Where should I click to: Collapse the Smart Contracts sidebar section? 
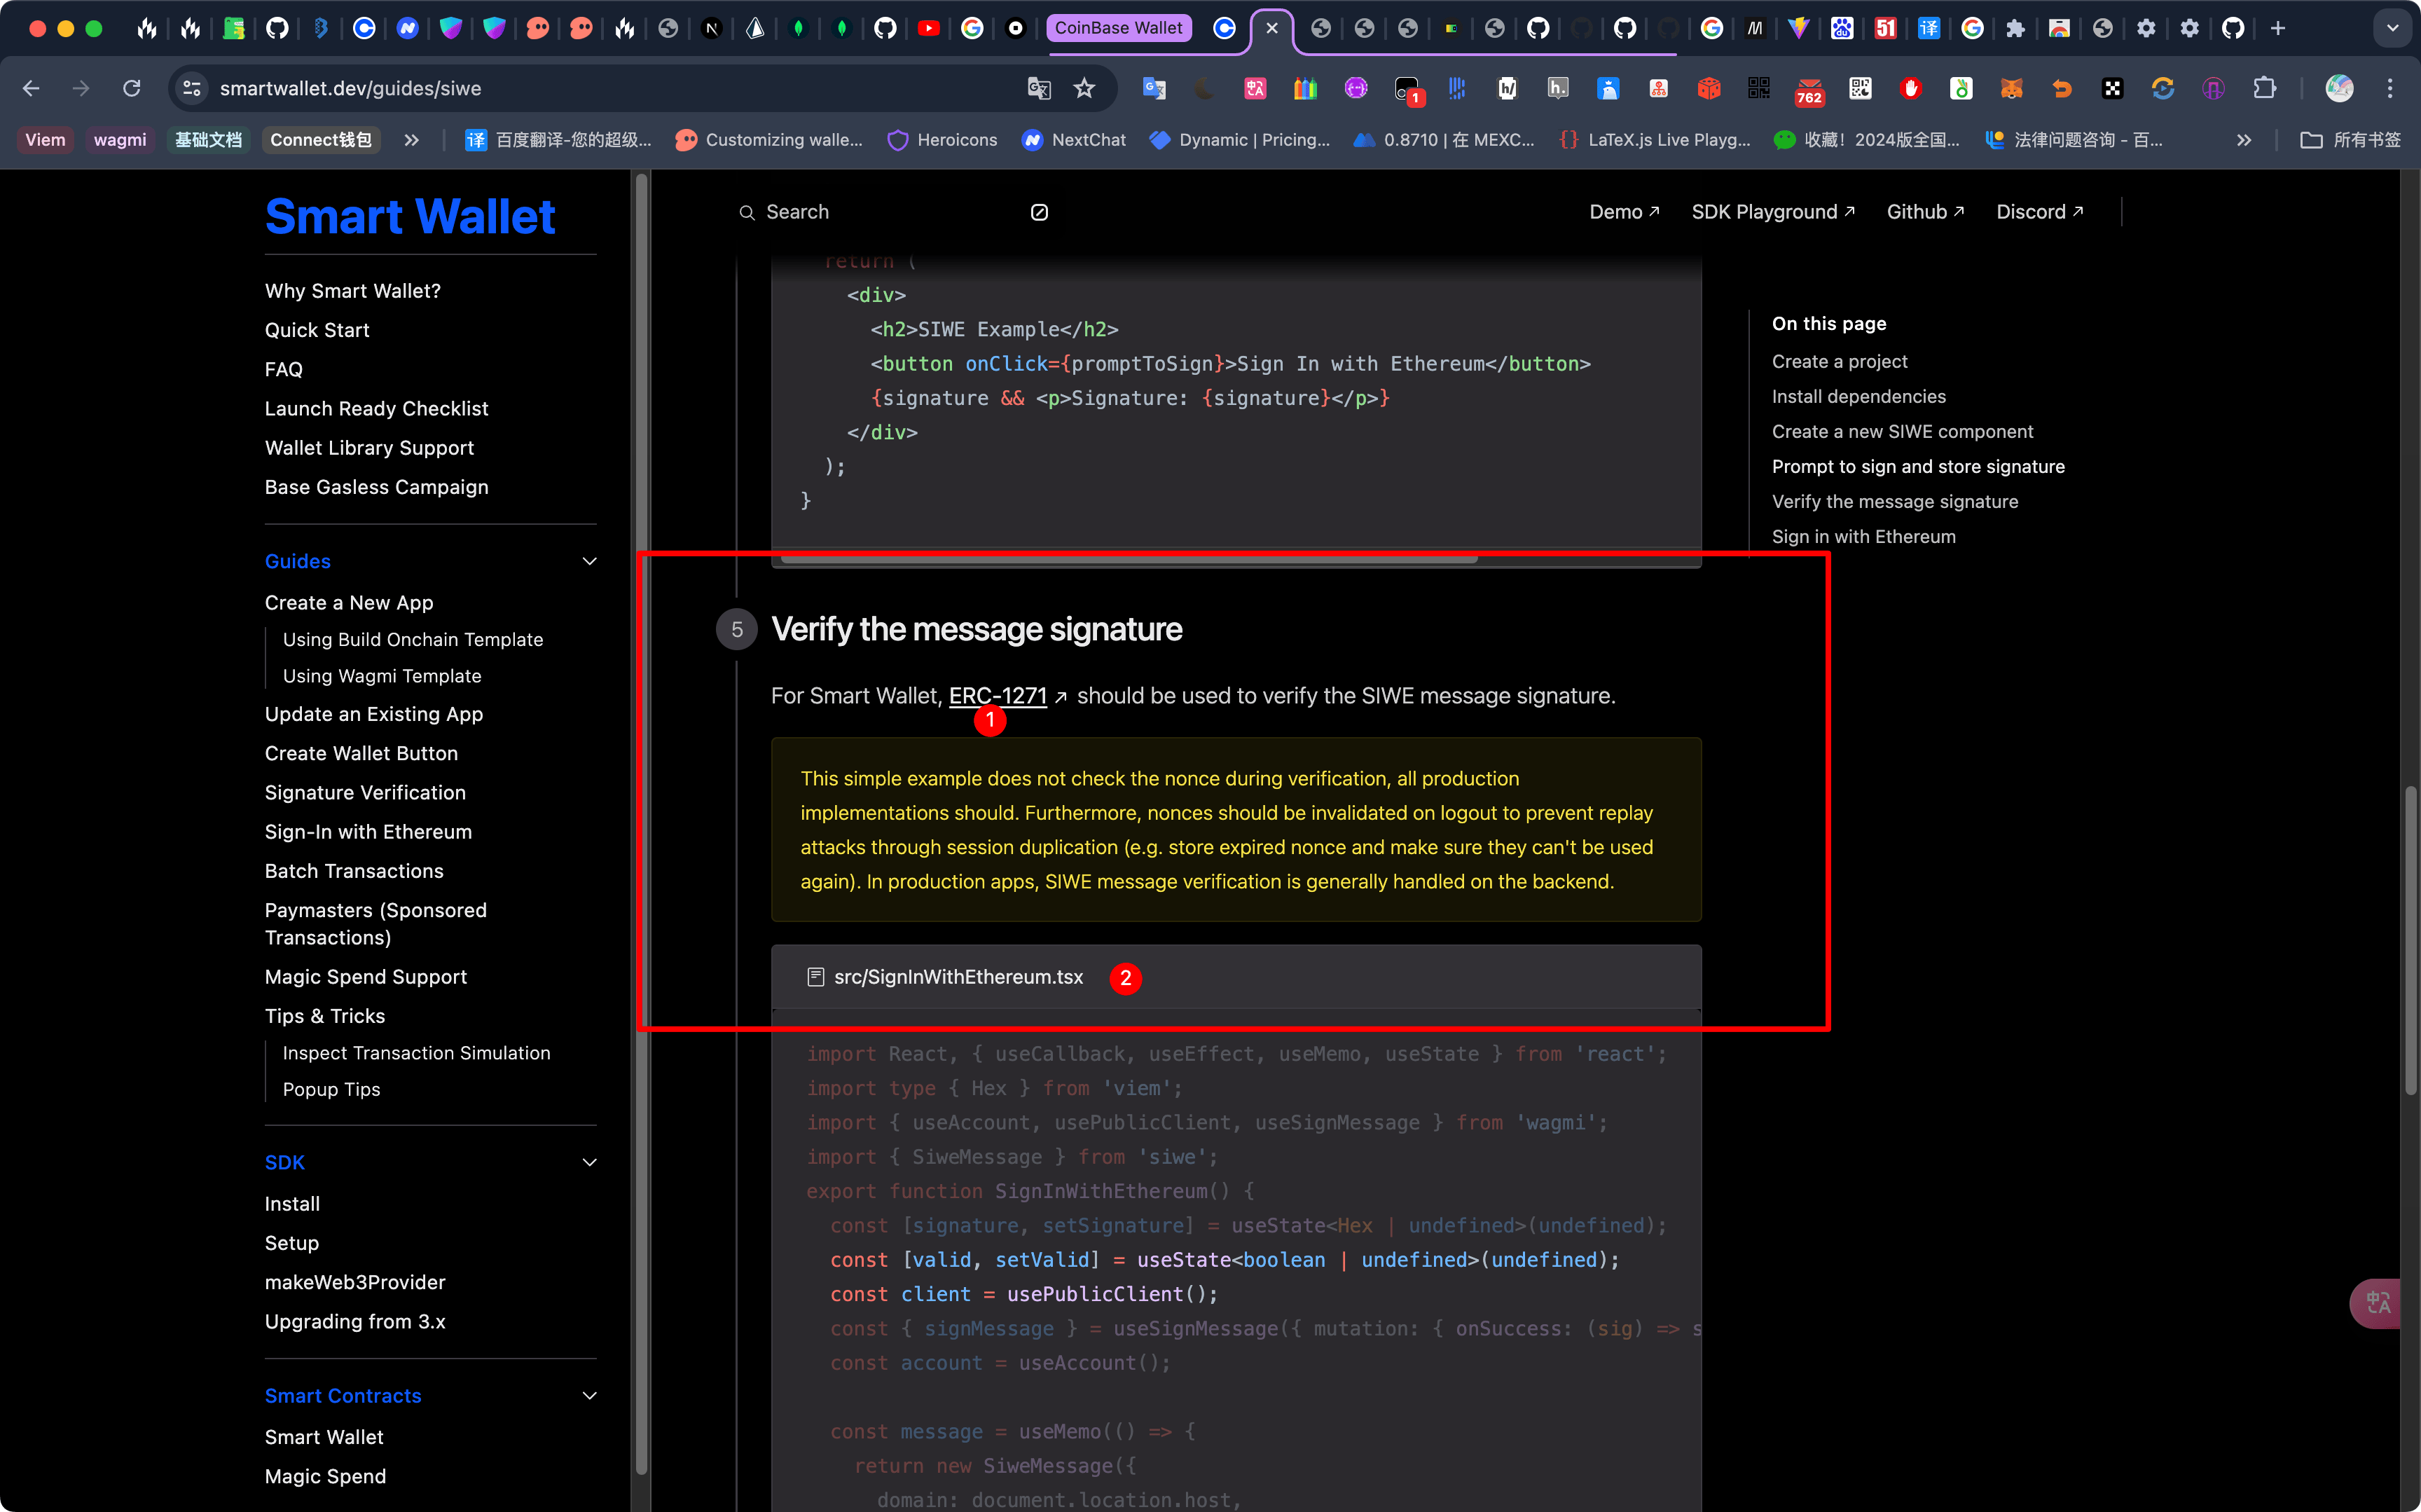coord(590,1395)
